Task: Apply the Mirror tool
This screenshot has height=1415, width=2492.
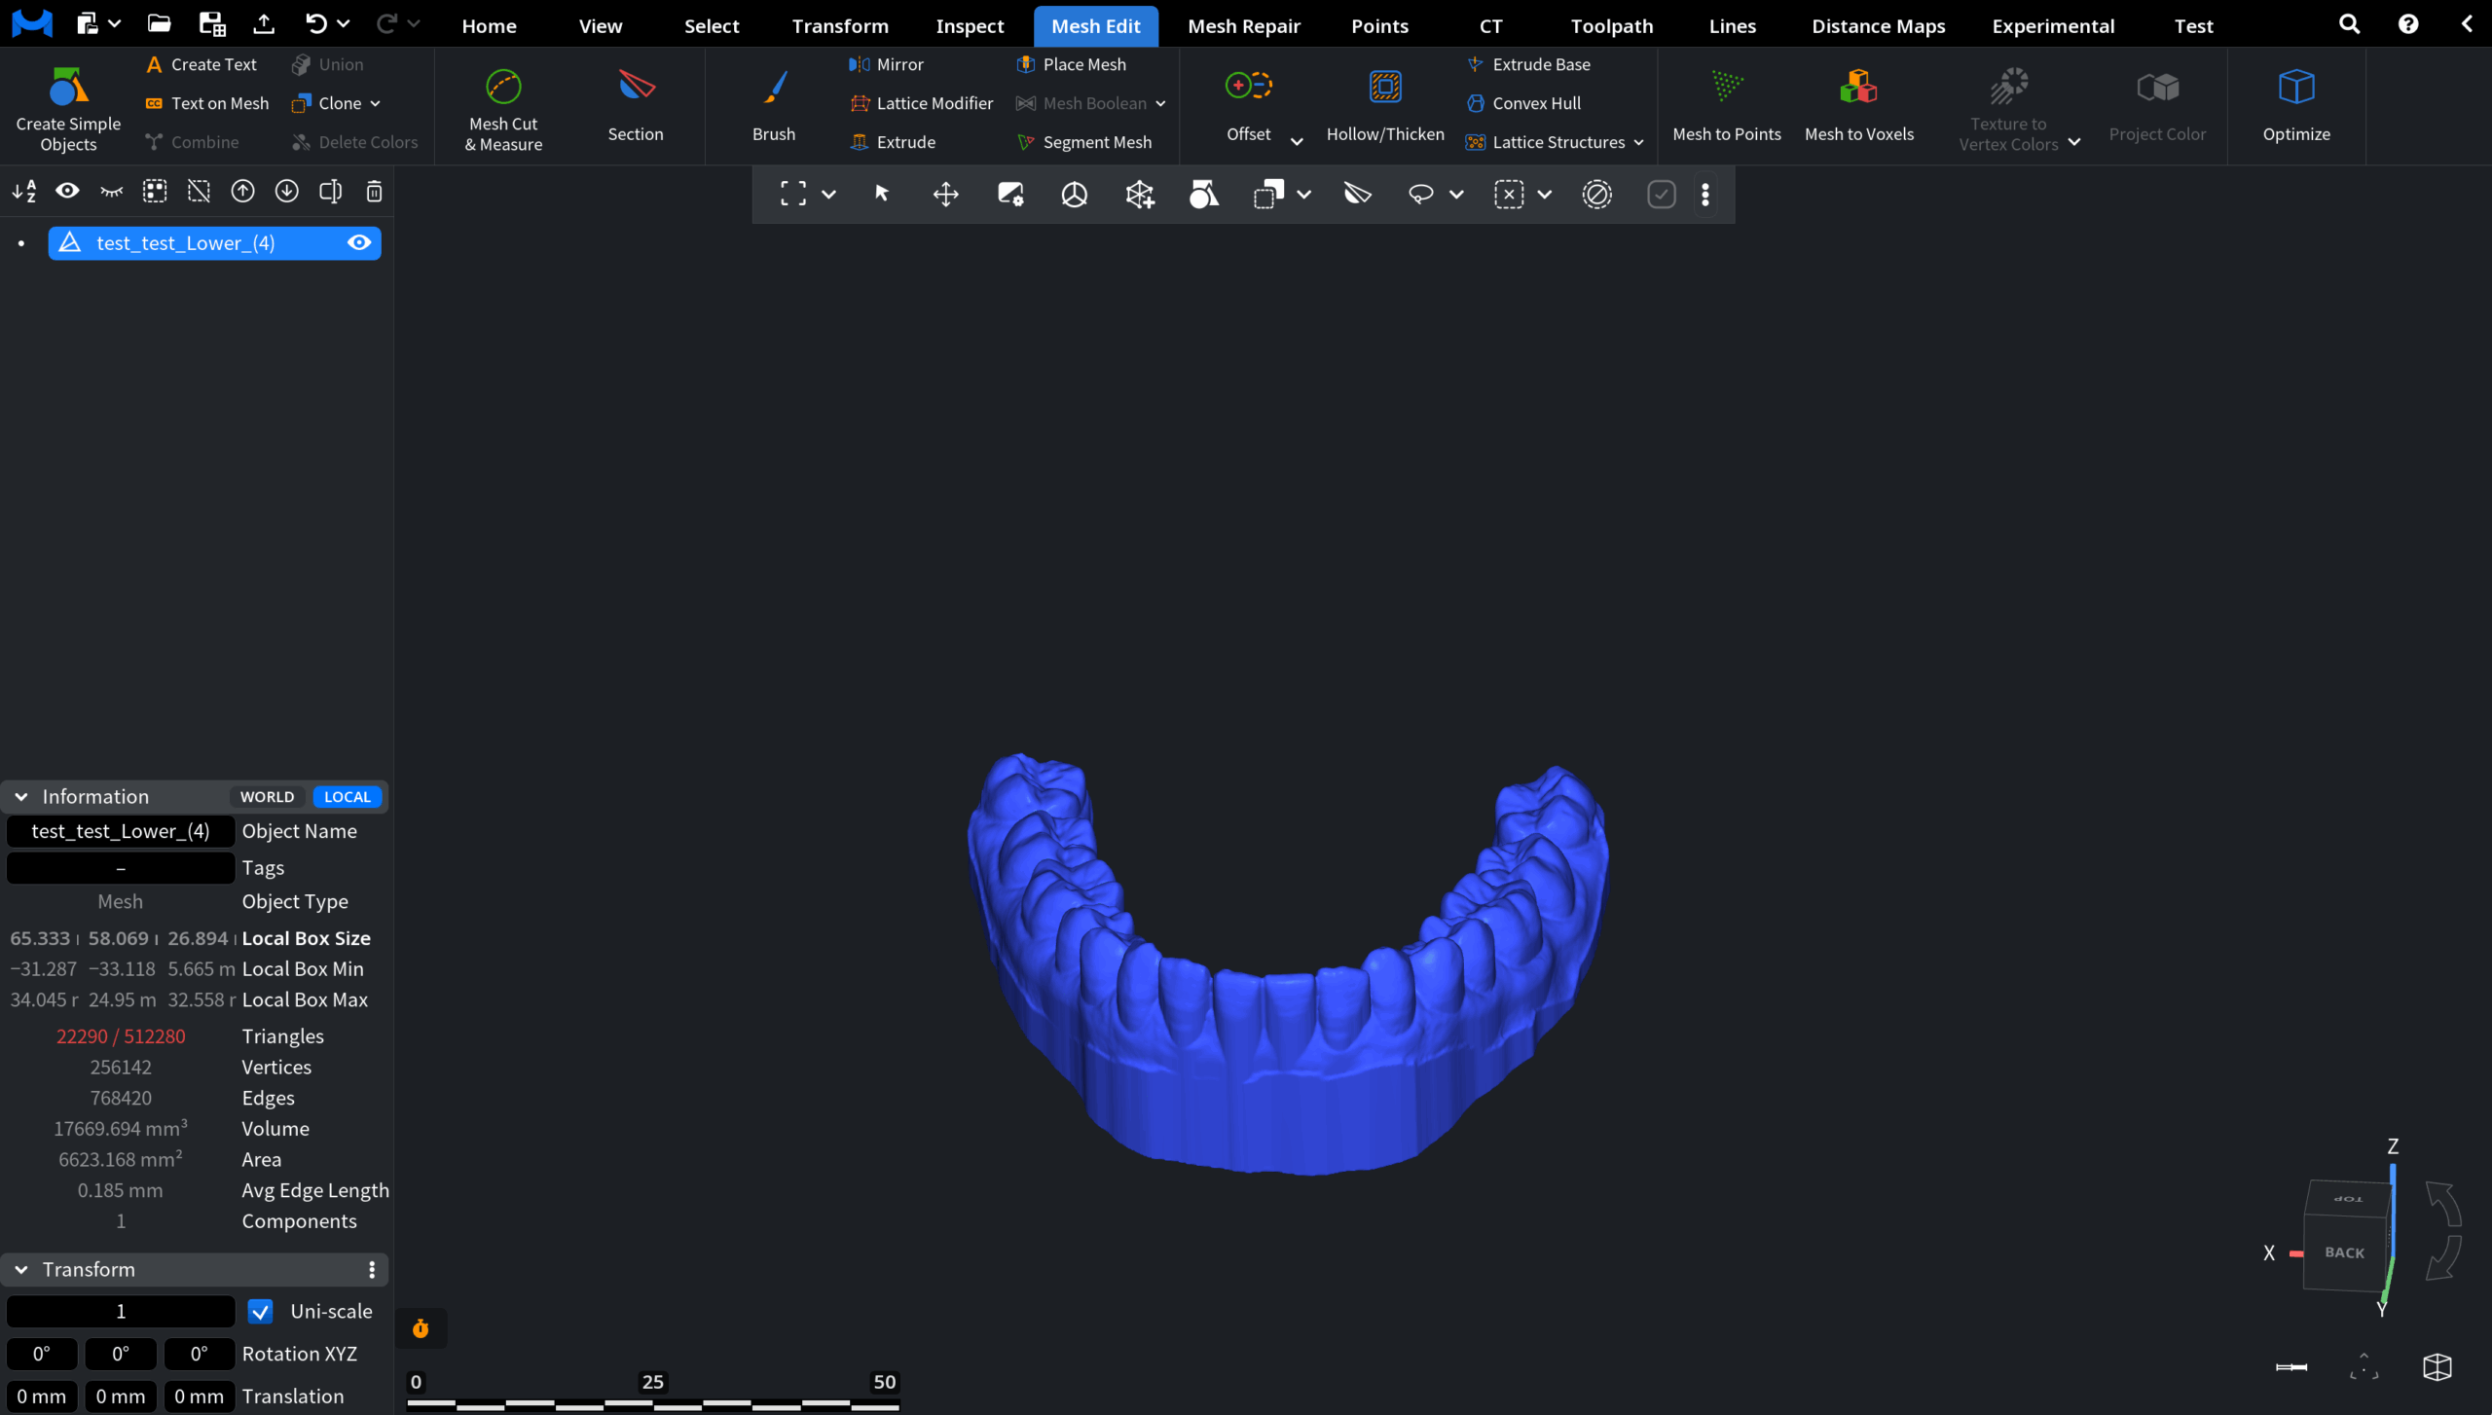Action: click(x=886, y=64)
